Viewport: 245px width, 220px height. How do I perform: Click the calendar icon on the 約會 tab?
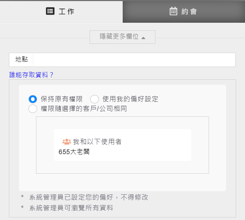(173, 11)
